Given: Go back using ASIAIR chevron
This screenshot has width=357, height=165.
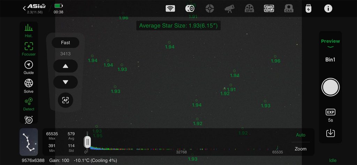Looking at the screenshot, I should [24, 8].
